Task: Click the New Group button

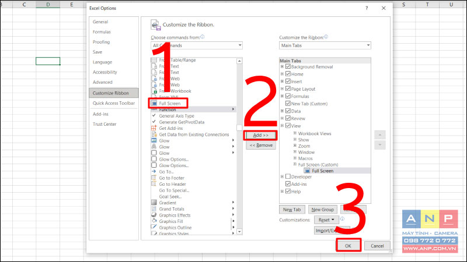Action: click(x=323, y=210)
